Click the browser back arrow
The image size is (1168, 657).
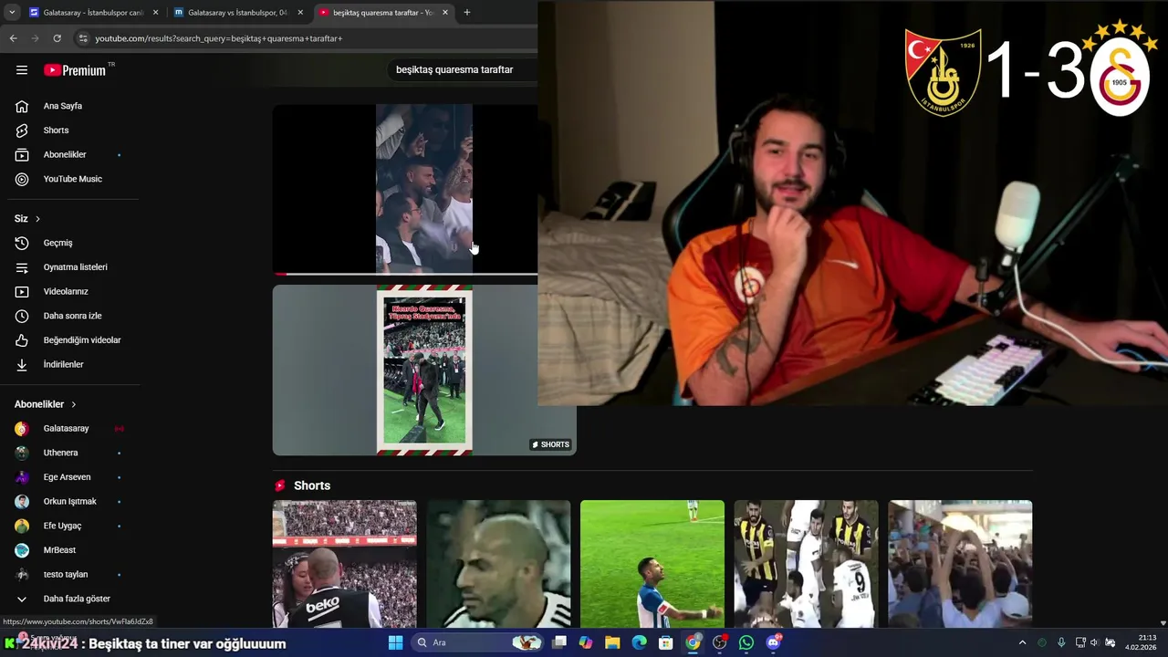[x=13, y=38]
